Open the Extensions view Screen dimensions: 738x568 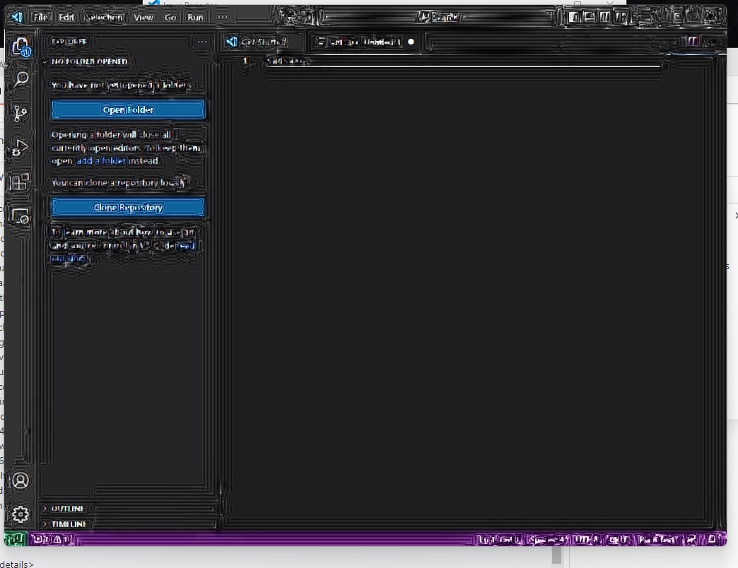[x=20, y=182]
